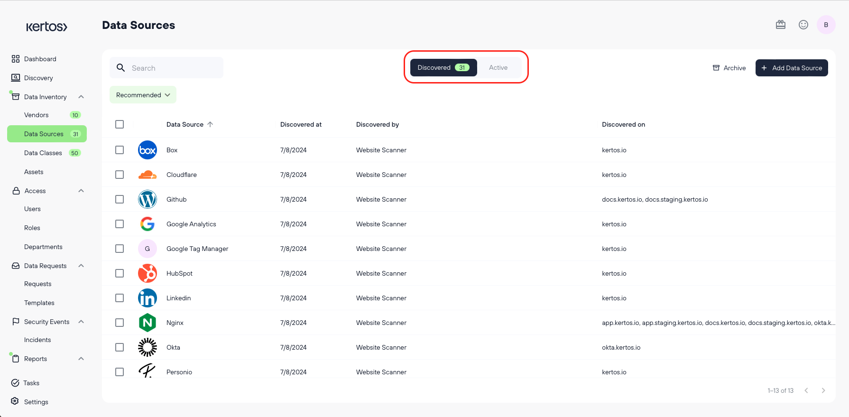
Task: Click the Box logo
Action: tap(148, 150)
